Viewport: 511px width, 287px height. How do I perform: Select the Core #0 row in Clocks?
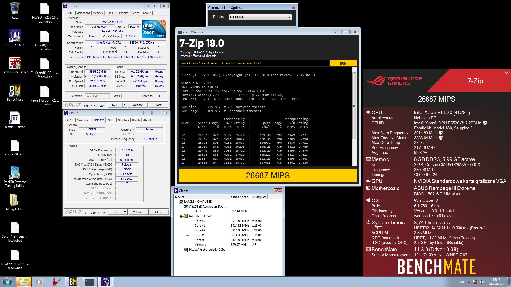228,221
